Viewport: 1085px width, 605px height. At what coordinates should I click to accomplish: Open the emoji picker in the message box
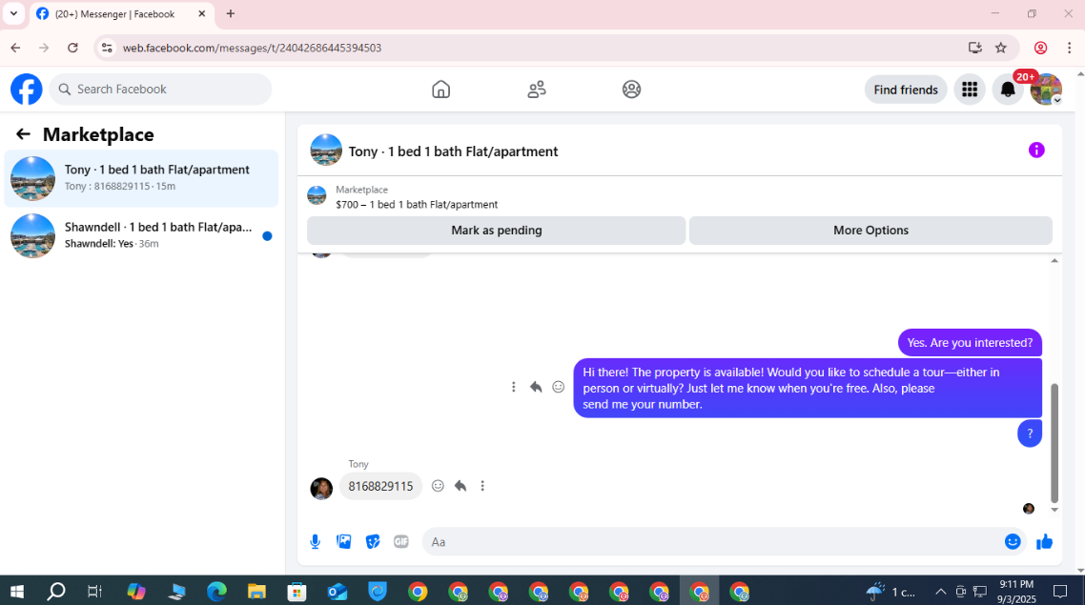click(1013, 541)
